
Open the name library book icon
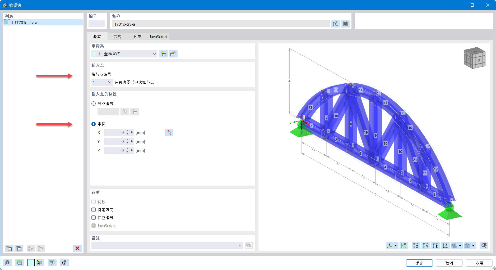tap(345, 24)
